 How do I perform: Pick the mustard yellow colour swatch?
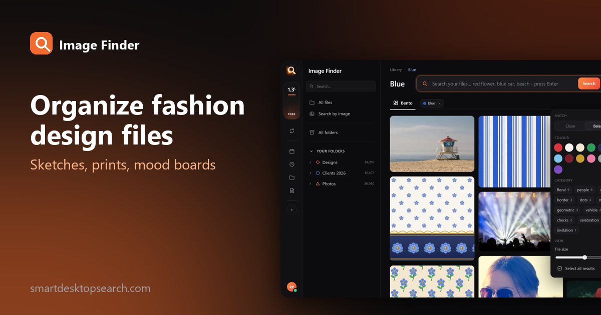[580, 158]
